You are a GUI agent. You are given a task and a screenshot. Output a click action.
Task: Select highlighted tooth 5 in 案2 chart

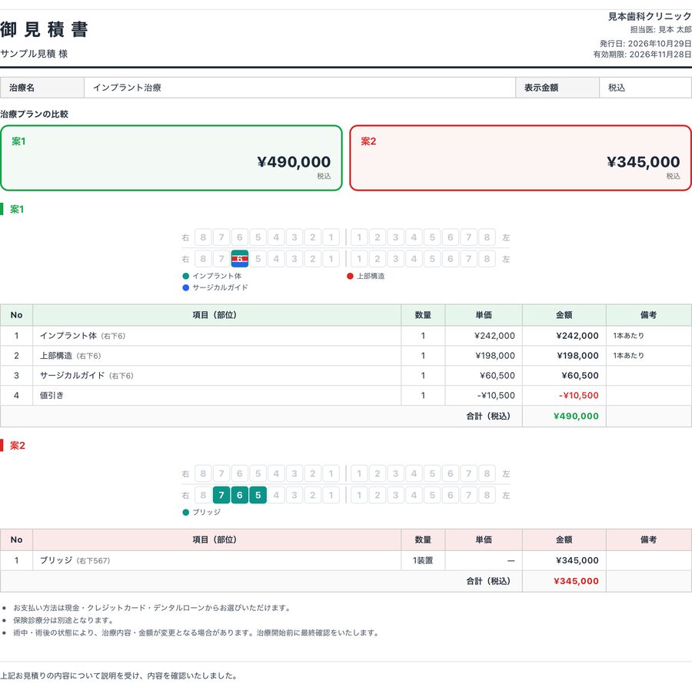pyautogui.click(x=258, y=495)
